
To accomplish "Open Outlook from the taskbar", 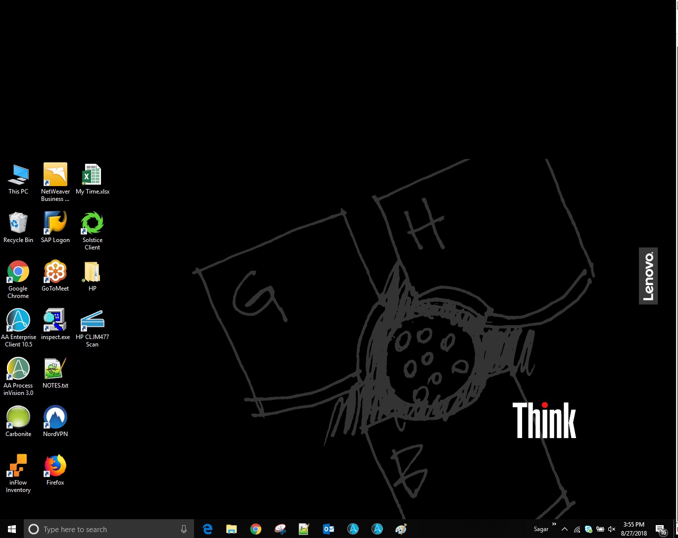I will pyautogui.click(x=329, y=529).
